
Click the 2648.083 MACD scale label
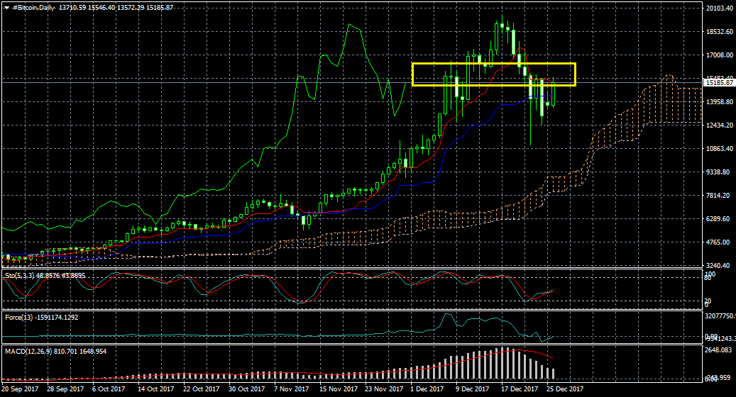pos(718,350)
